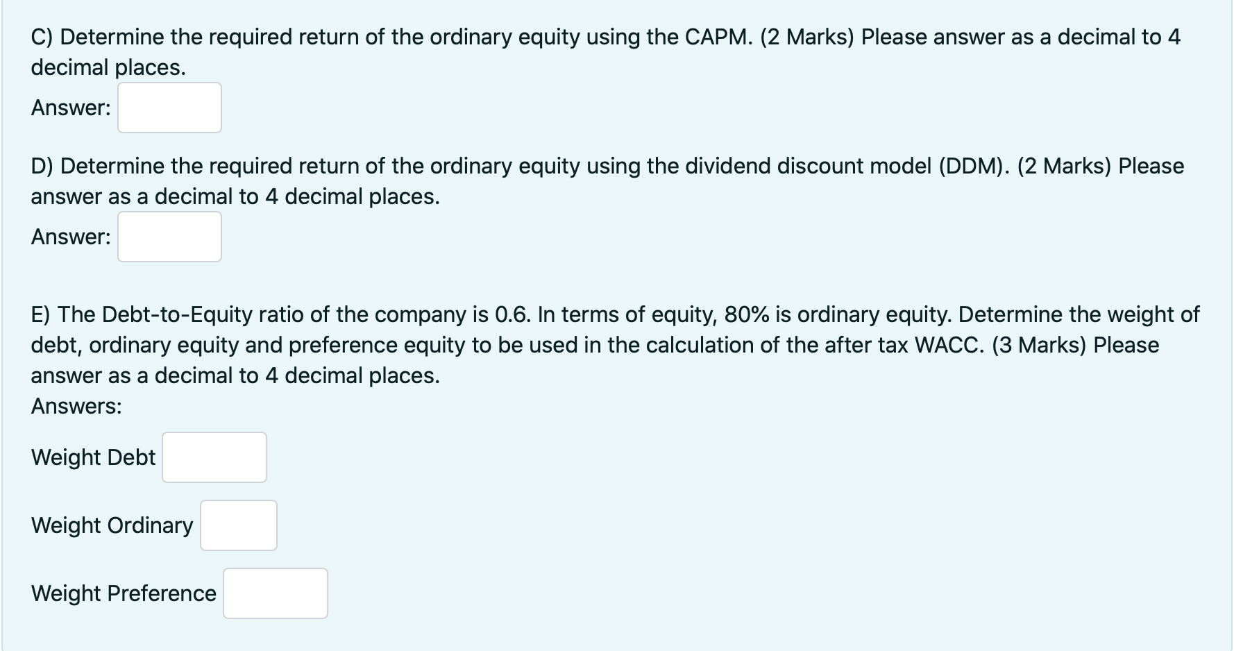
Task: Click the empty box beside Weight Debt
Action: click(214, 457)
